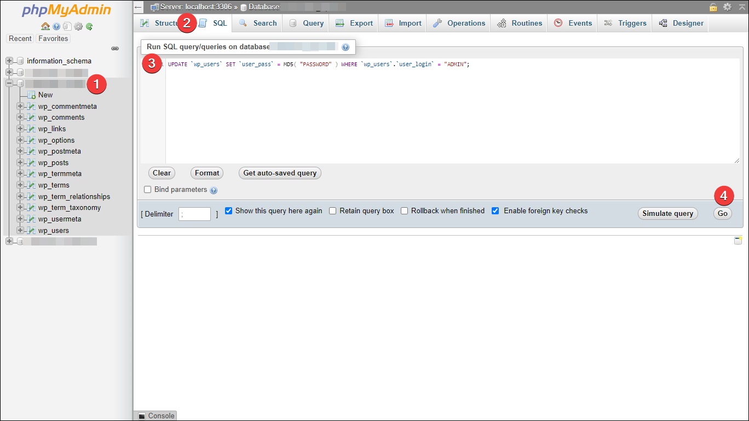Click the collapse-header arrow icon at top right
Screen dimensions: 749x421
click(x=742, y=7)
